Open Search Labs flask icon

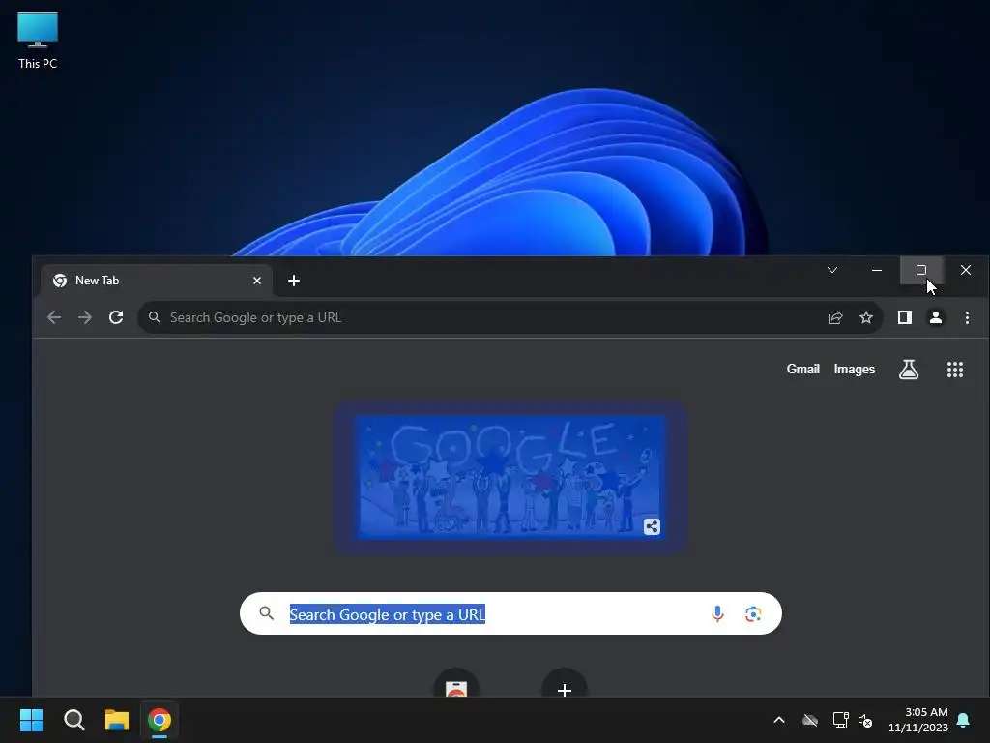909,369
